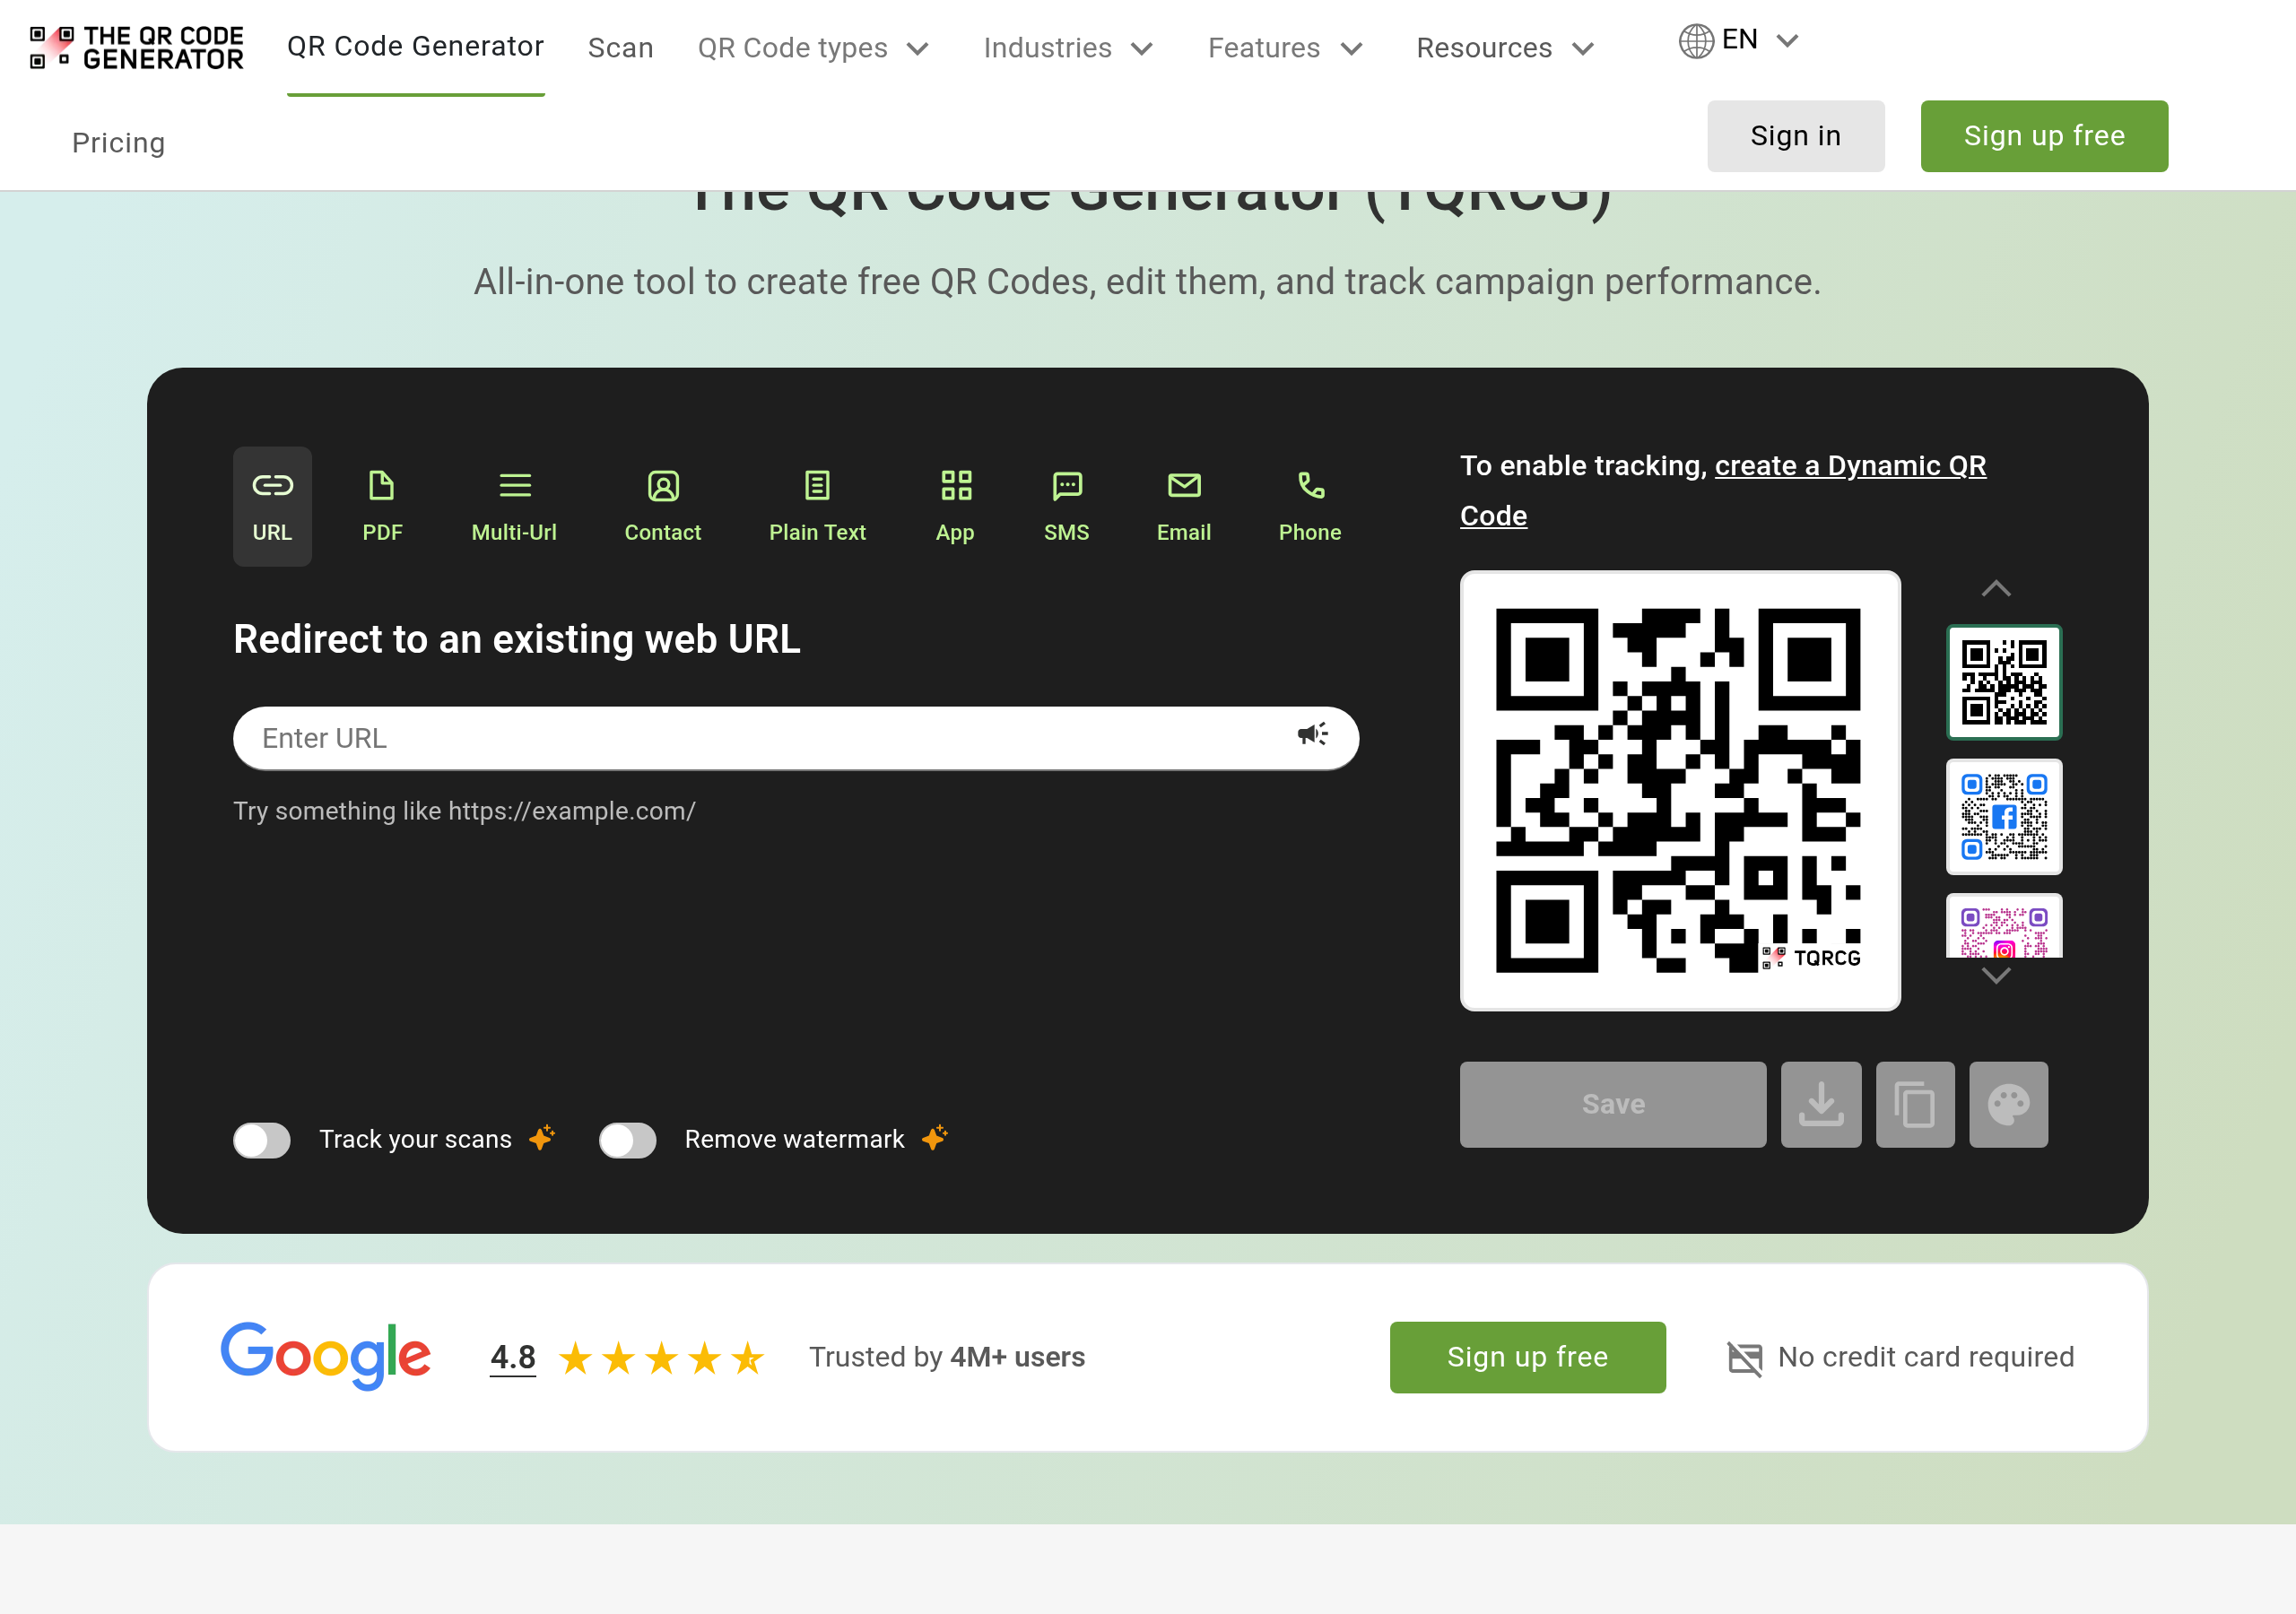Click the no-credit-card icon
This screenshot has width=2296, height=1614.
1745,1358
